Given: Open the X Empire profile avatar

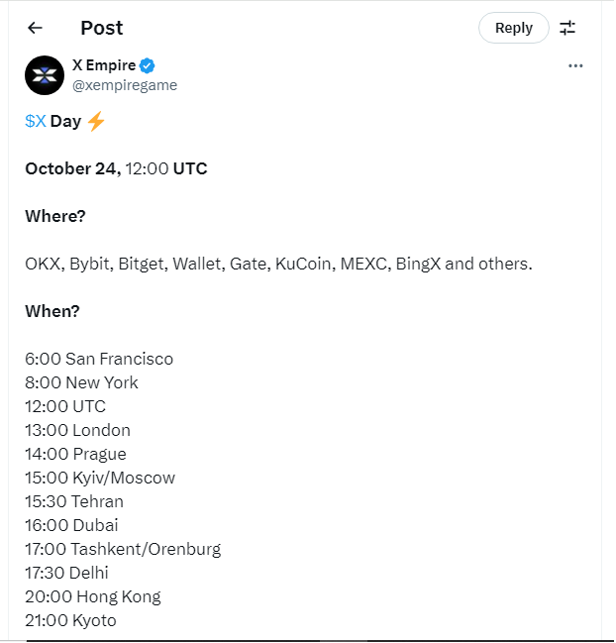Looking at the screenshot, I should (45, 75).
